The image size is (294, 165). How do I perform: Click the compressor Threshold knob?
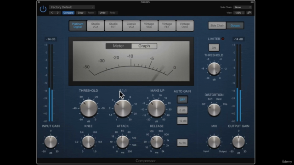point(89,108)
